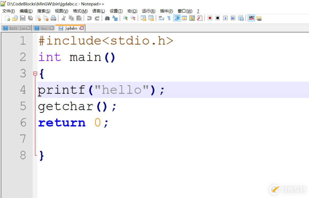309x198 pixels.
Task: Open Replace dialog from the toolbar
Action: click(x=115, y=18)
